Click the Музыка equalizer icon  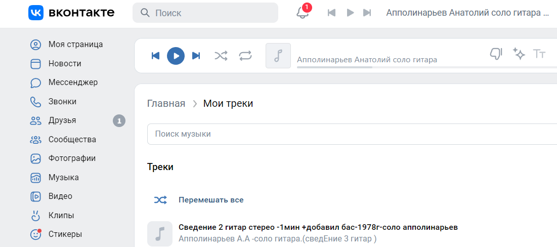(x=35, y=178)
